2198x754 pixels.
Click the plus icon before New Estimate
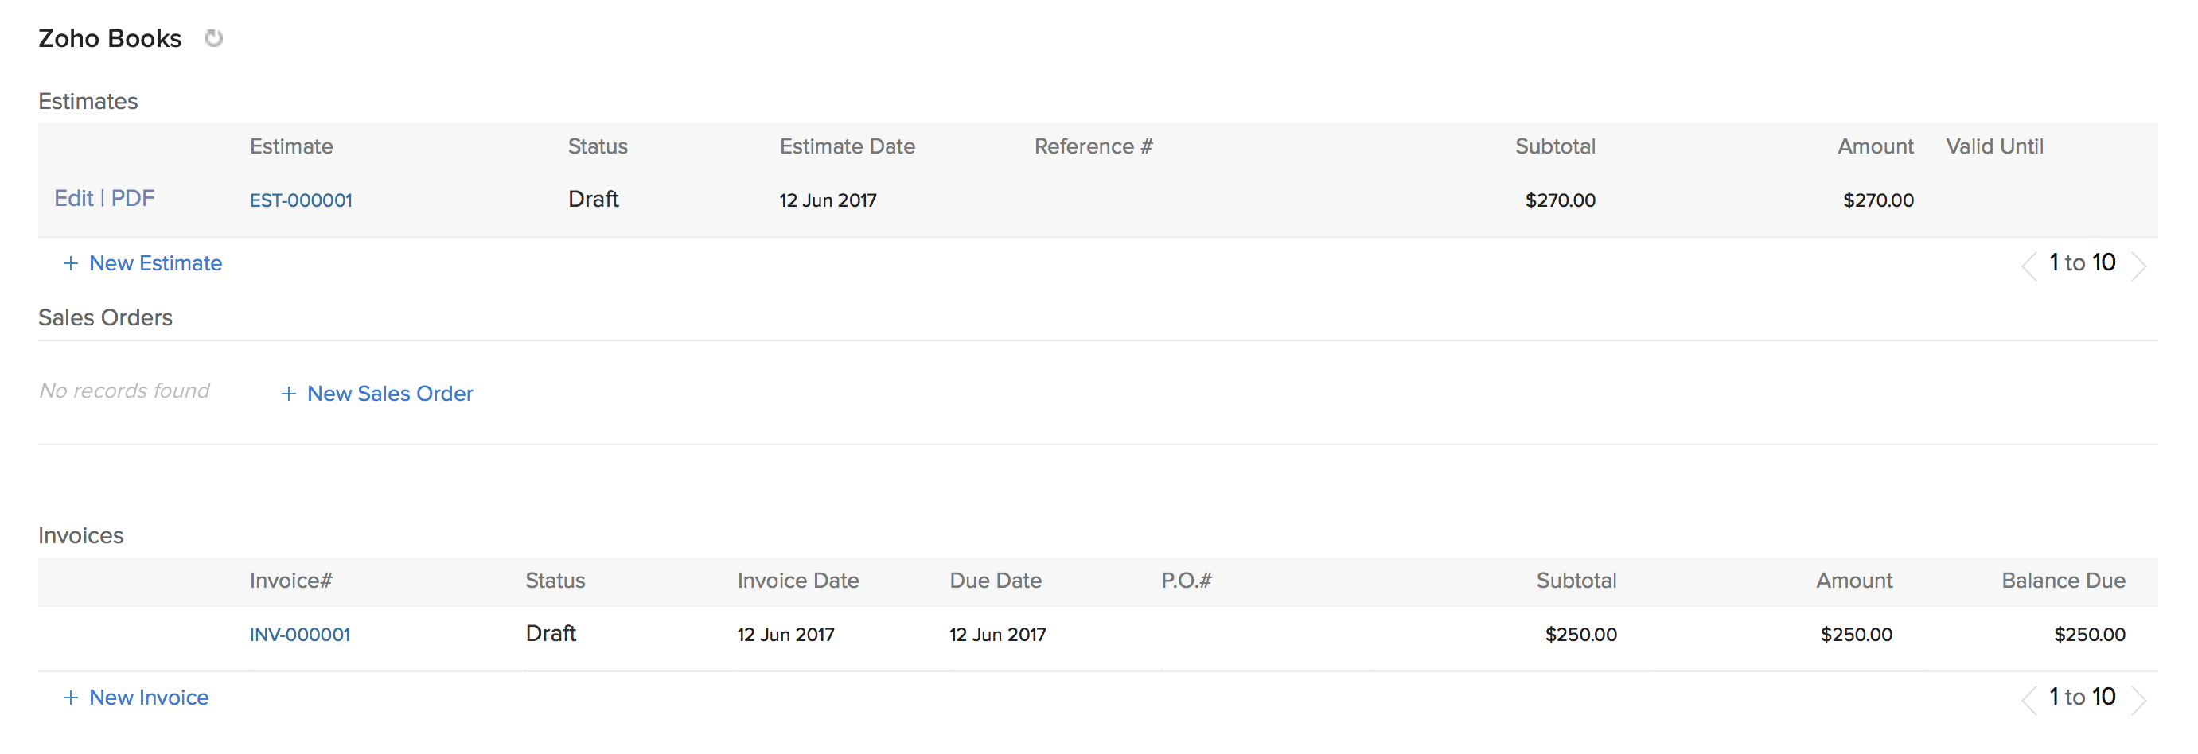[71, 263]
